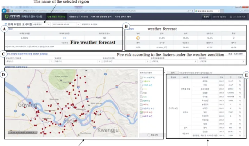Uncheck the 전기적 요인 checkbox
The height and width of the screenshot is (146, 249).
[x=141, y=112]
